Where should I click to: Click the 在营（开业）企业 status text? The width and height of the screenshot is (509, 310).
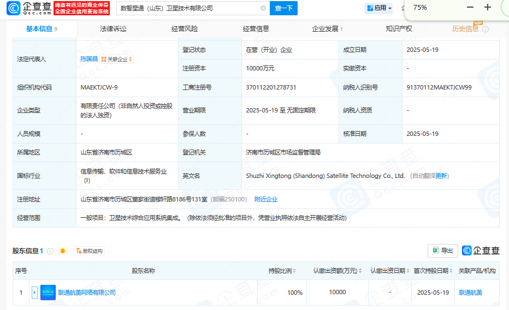tap(269, 50)
